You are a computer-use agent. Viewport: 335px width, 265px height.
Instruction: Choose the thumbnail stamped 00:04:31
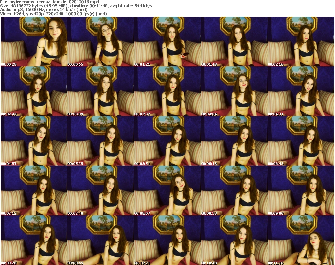click(x=301, y=91)
